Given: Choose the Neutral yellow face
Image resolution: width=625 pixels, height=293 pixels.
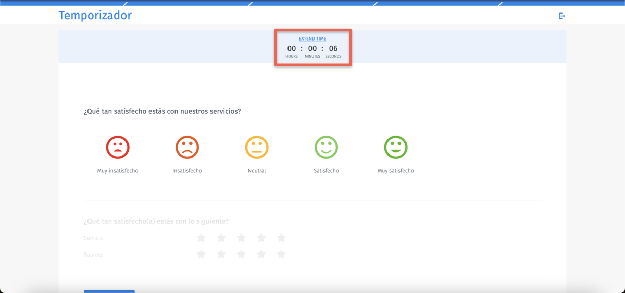Looking at the screenshot, I should coord(257,148).
